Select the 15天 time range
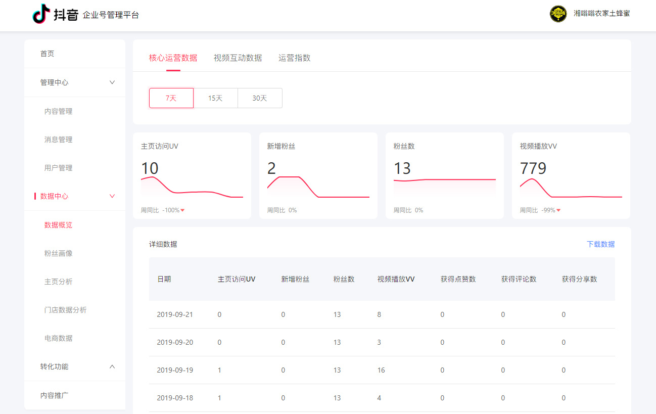The height and width of the screenshot is (414, 656). (x=216, y=98)
